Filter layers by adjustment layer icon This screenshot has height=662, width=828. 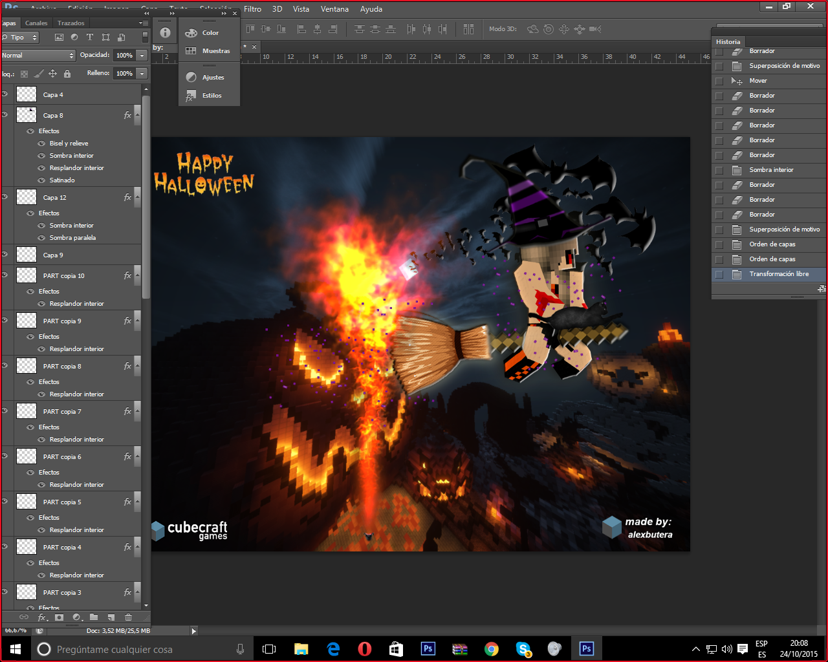point(74,37)
